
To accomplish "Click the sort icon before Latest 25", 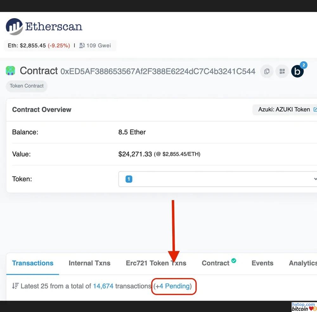I will [x=15, y=286].
